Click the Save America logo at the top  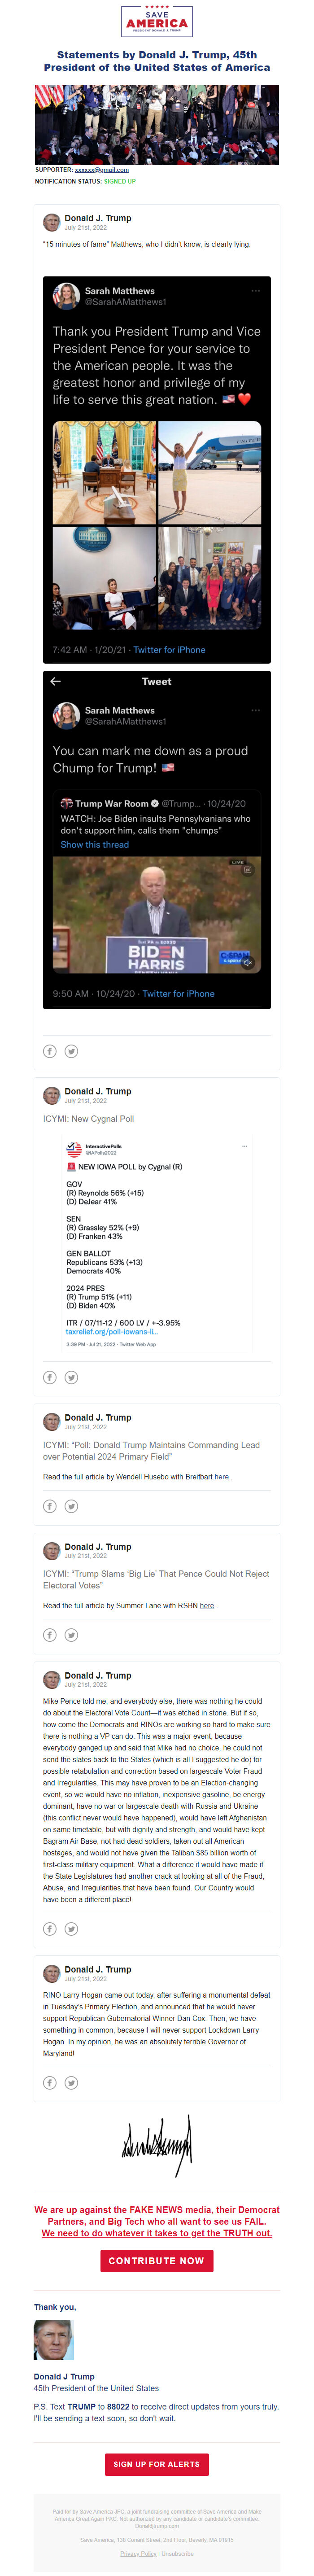click(156, 22)
